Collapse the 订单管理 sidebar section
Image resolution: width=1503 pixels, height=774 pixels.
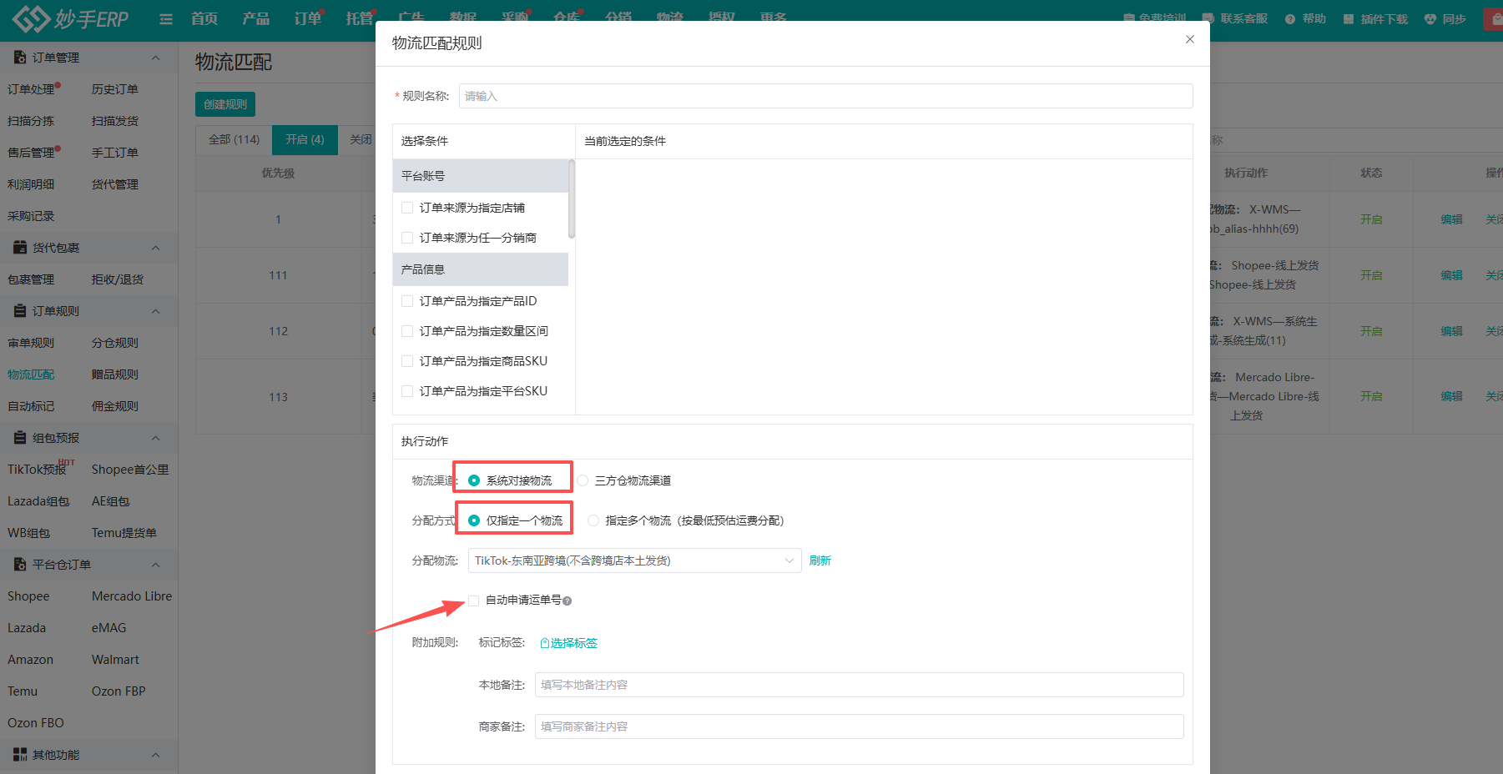tap(155, 58)
